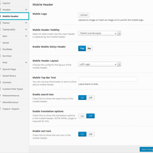Clear the Tablet (Landscape) selection with the x

coord(116,33)
